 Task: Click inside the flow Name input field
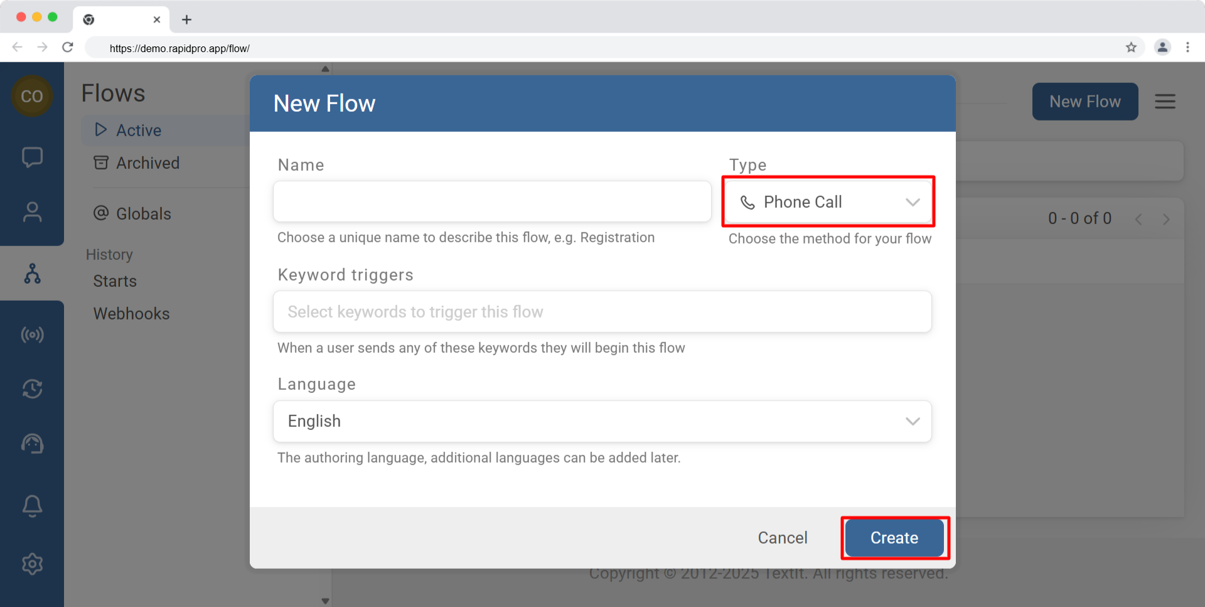492,201
